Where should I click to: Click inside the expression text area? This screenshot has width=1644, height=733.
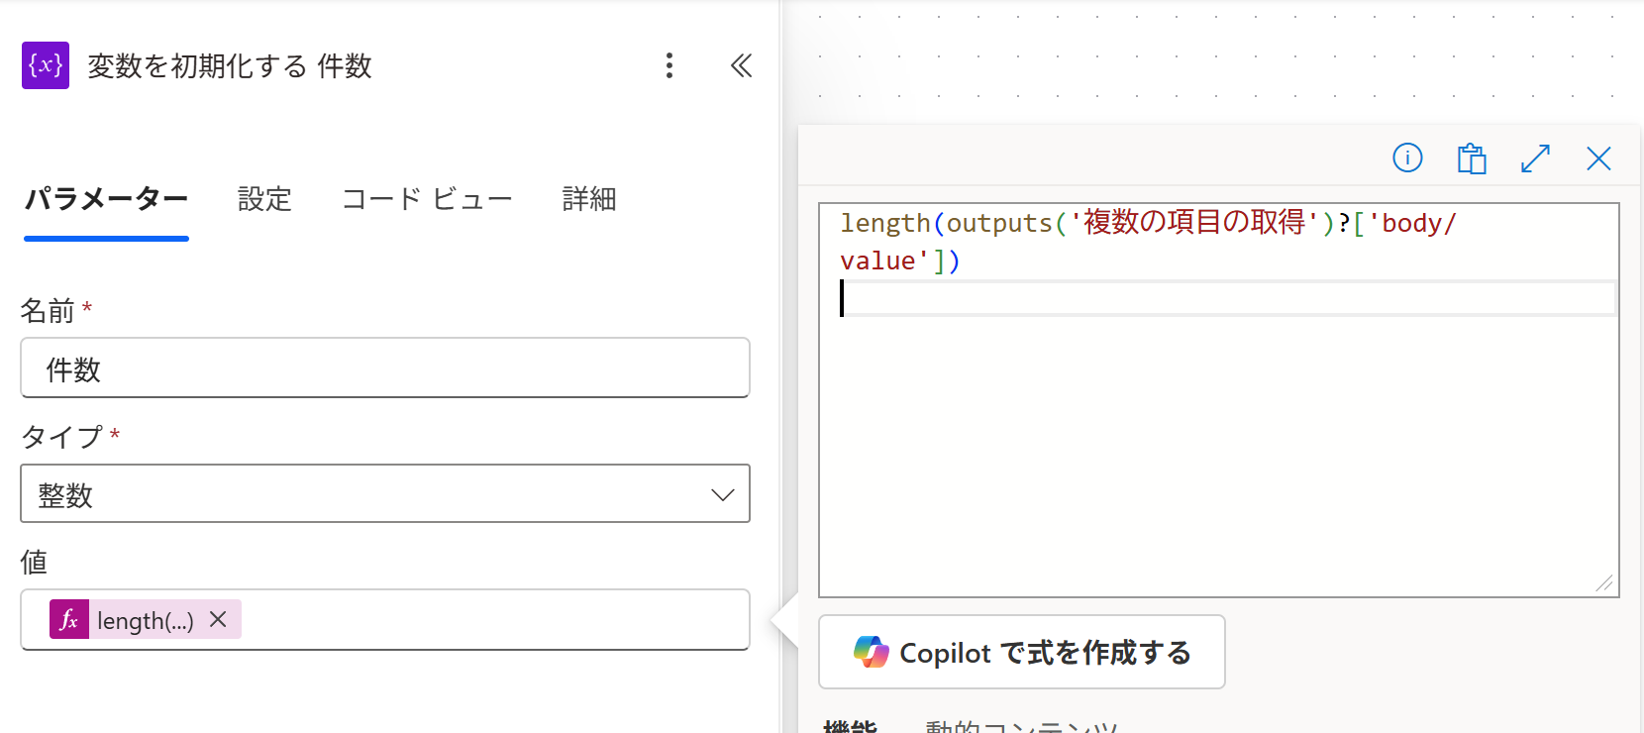pos(1218,446)
